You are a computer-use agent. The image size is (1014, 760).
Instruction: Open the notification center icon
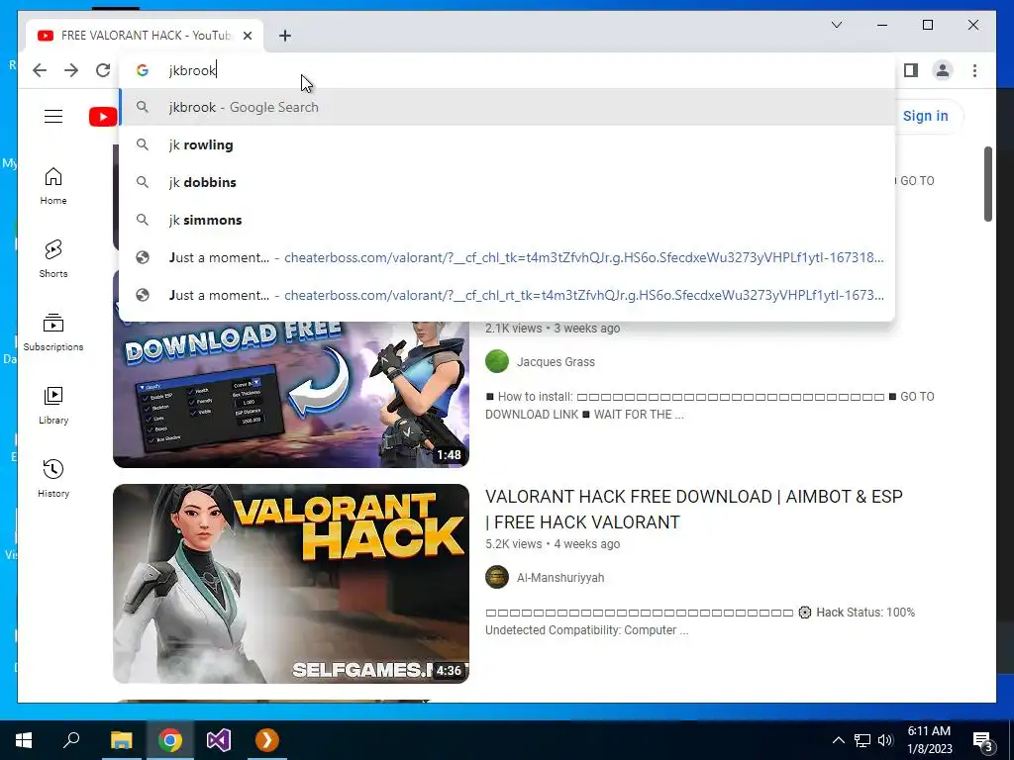point(983,740)
